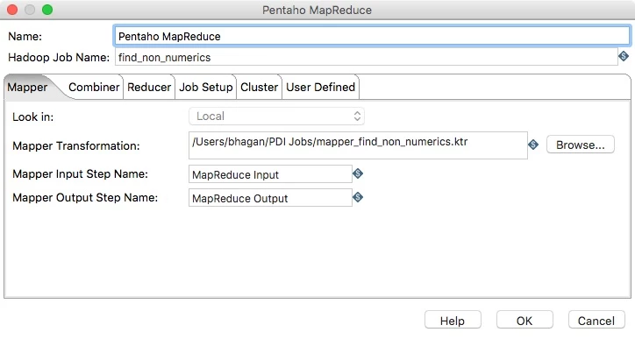
Task: Click the Mapper Input Step Name field
Action: click(270, 174)
